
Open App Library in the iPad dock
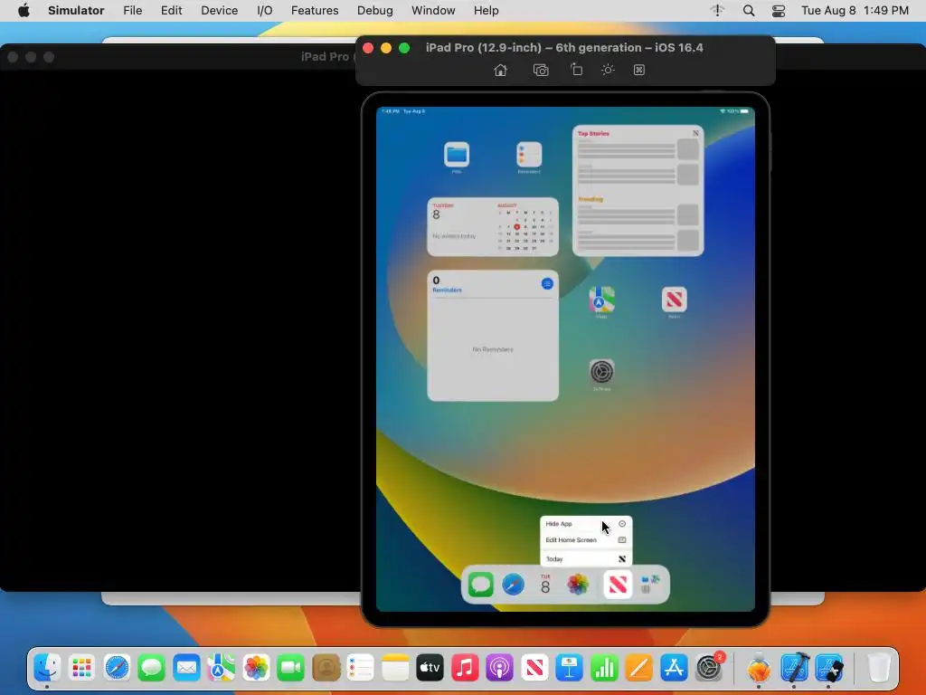point(649,586)
